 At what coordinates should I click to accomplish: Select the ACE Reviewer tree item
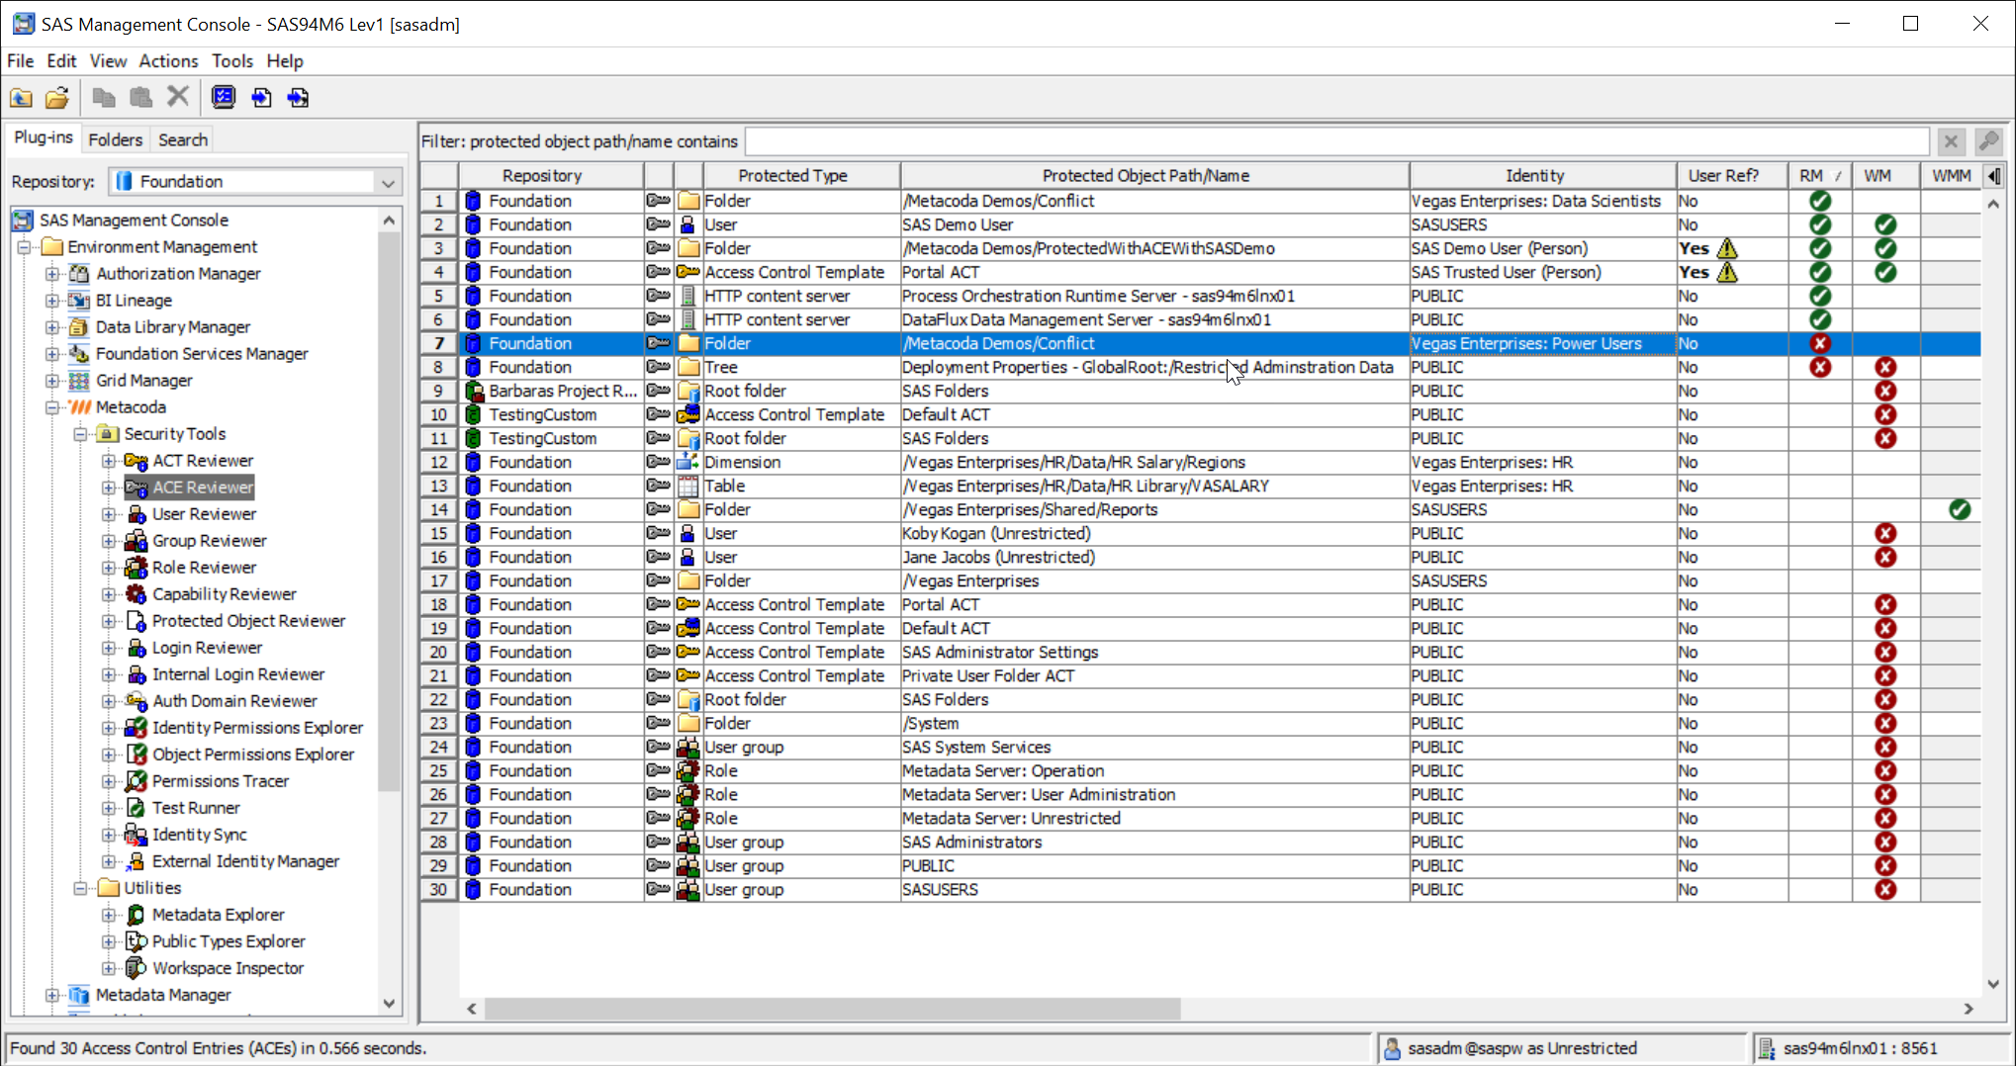[190, 488]
